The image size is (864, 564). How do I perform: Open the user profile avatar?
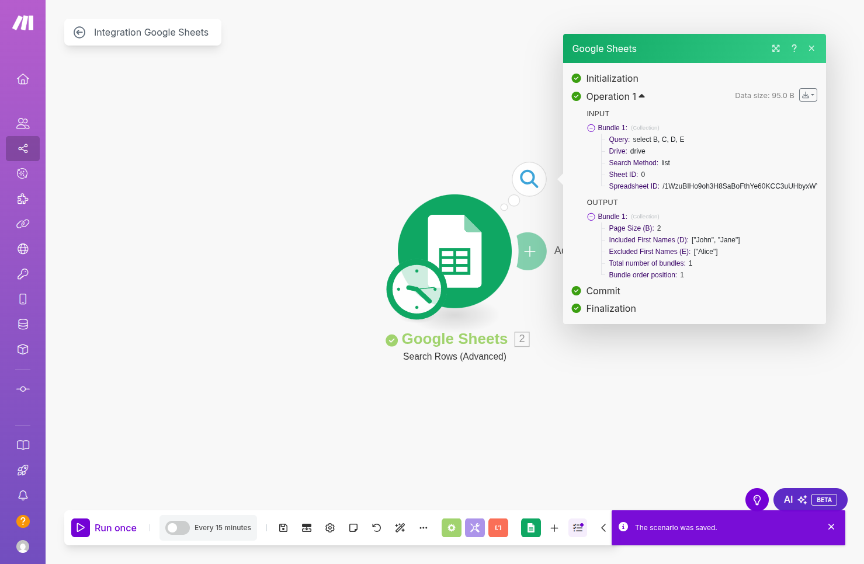pyautogui.click(x=23, y=546)
